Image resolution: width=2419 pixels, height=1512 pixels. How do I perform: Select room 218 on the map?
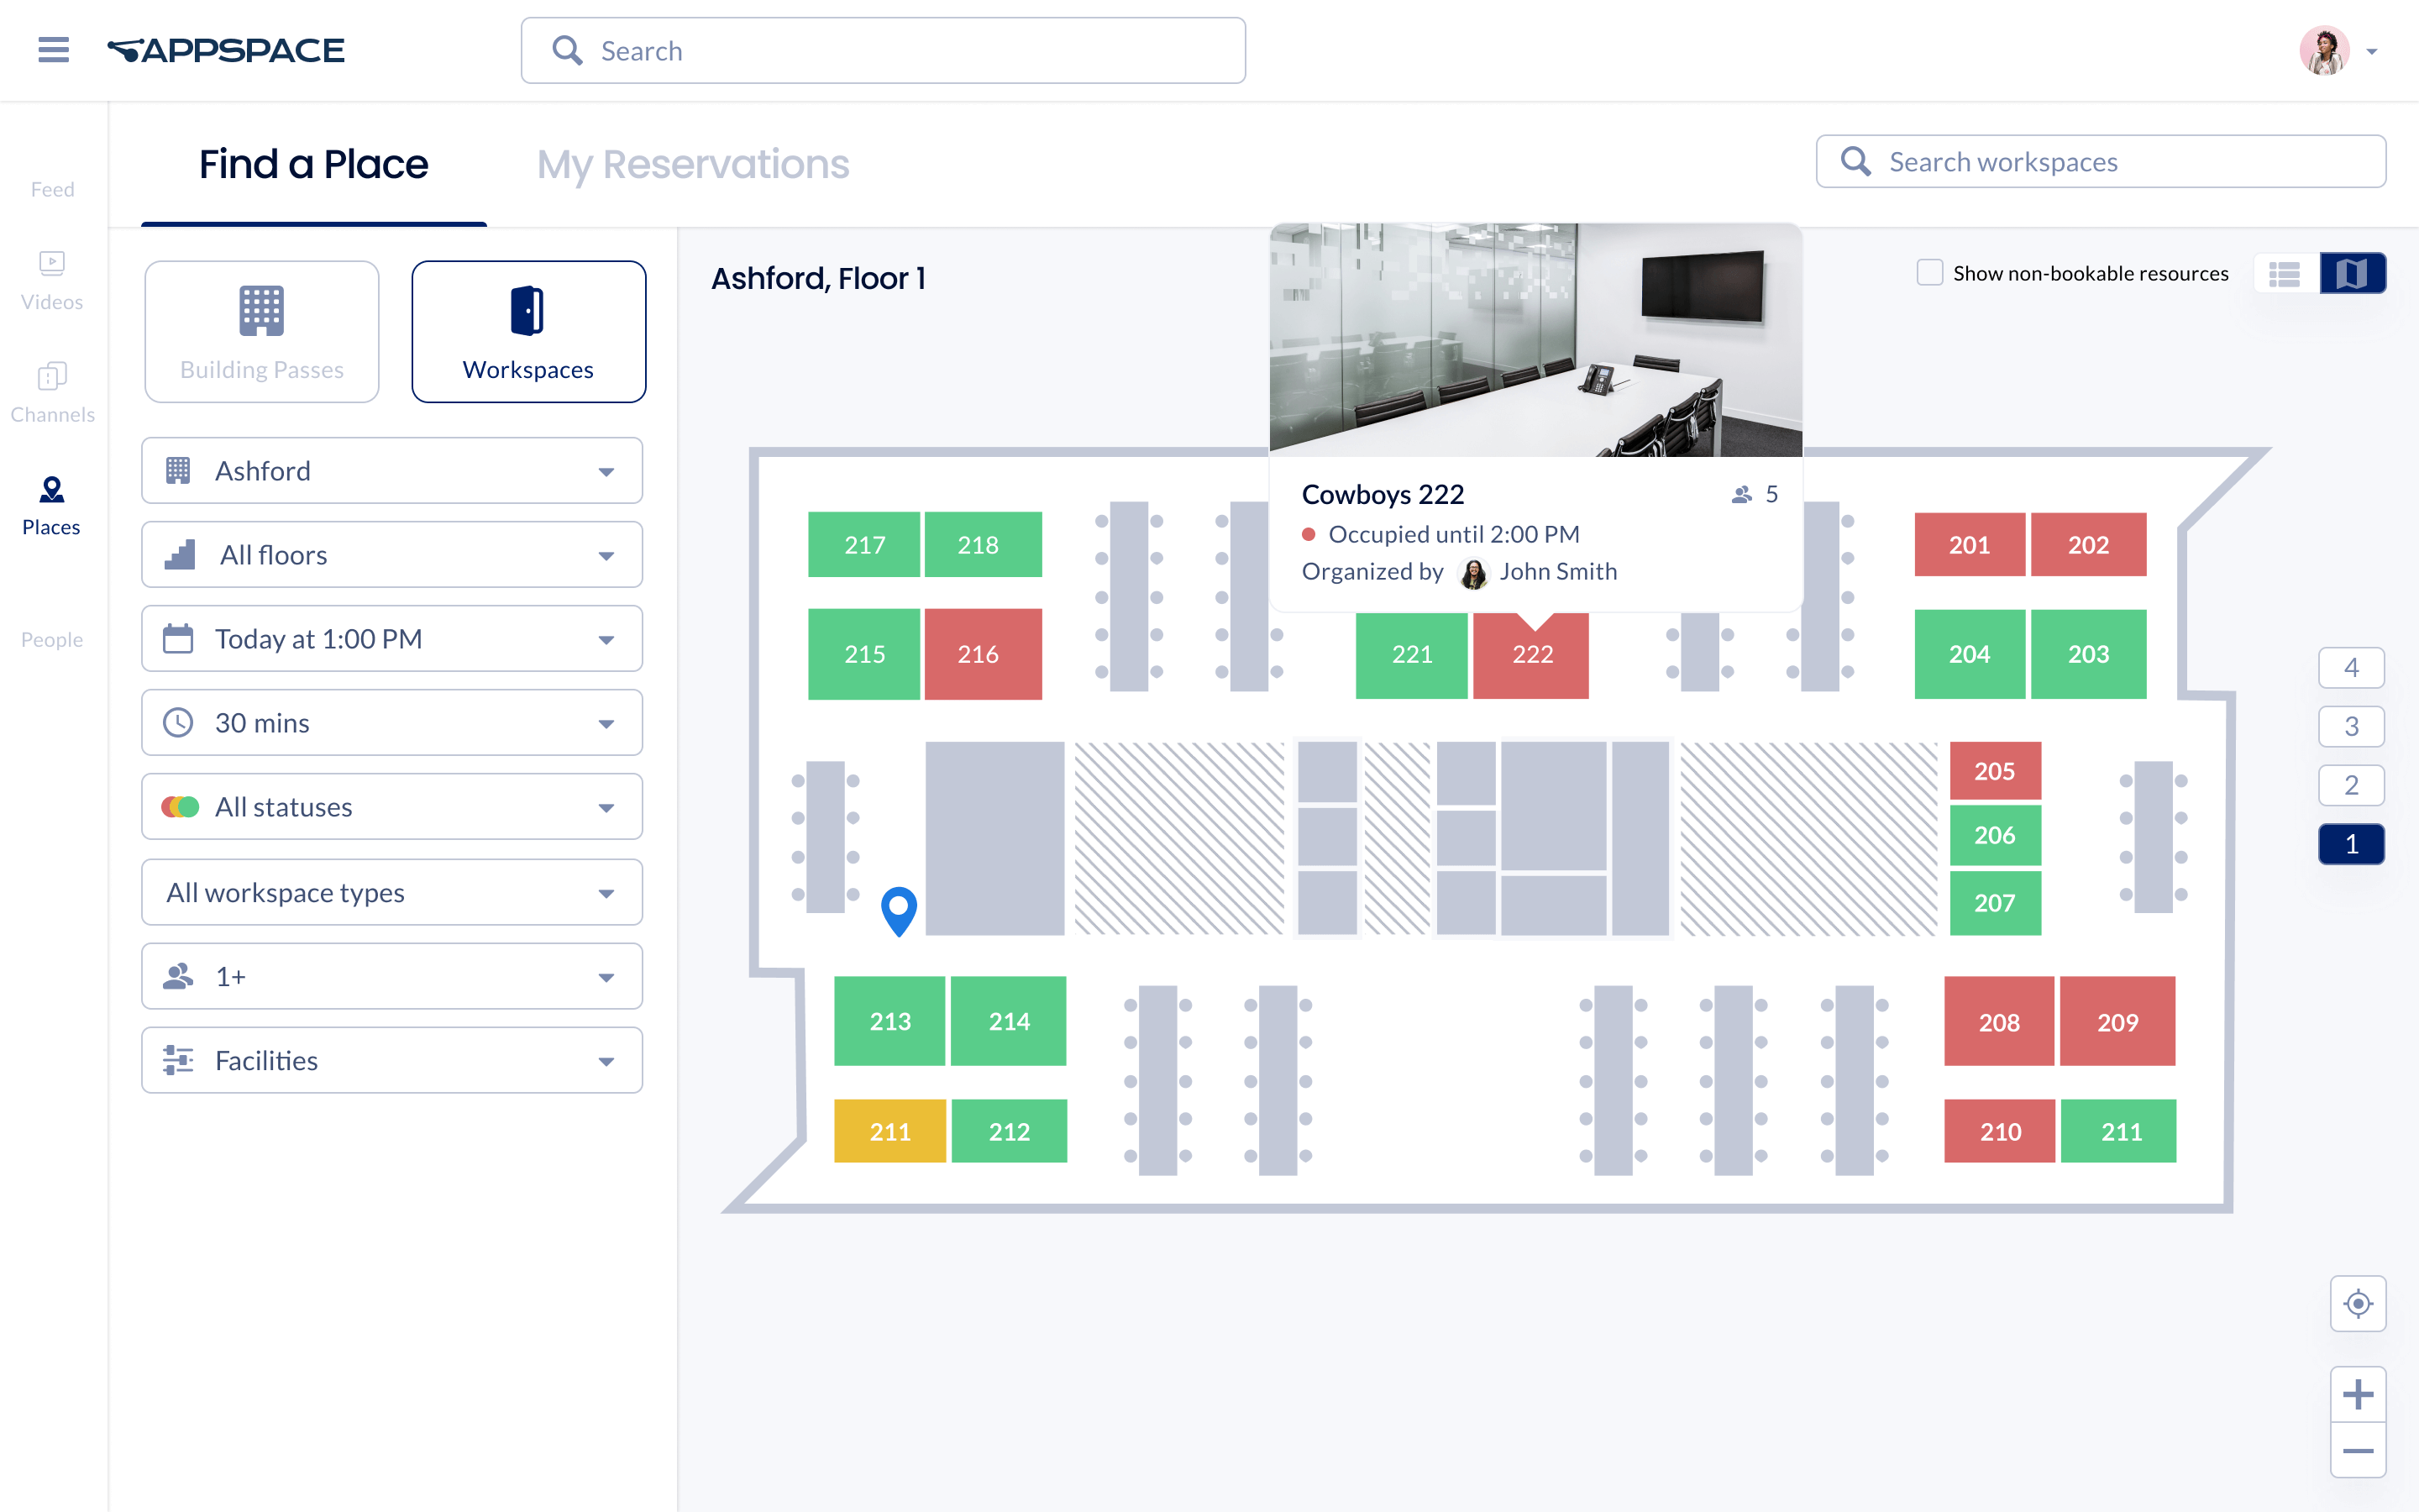coord(983,545)
